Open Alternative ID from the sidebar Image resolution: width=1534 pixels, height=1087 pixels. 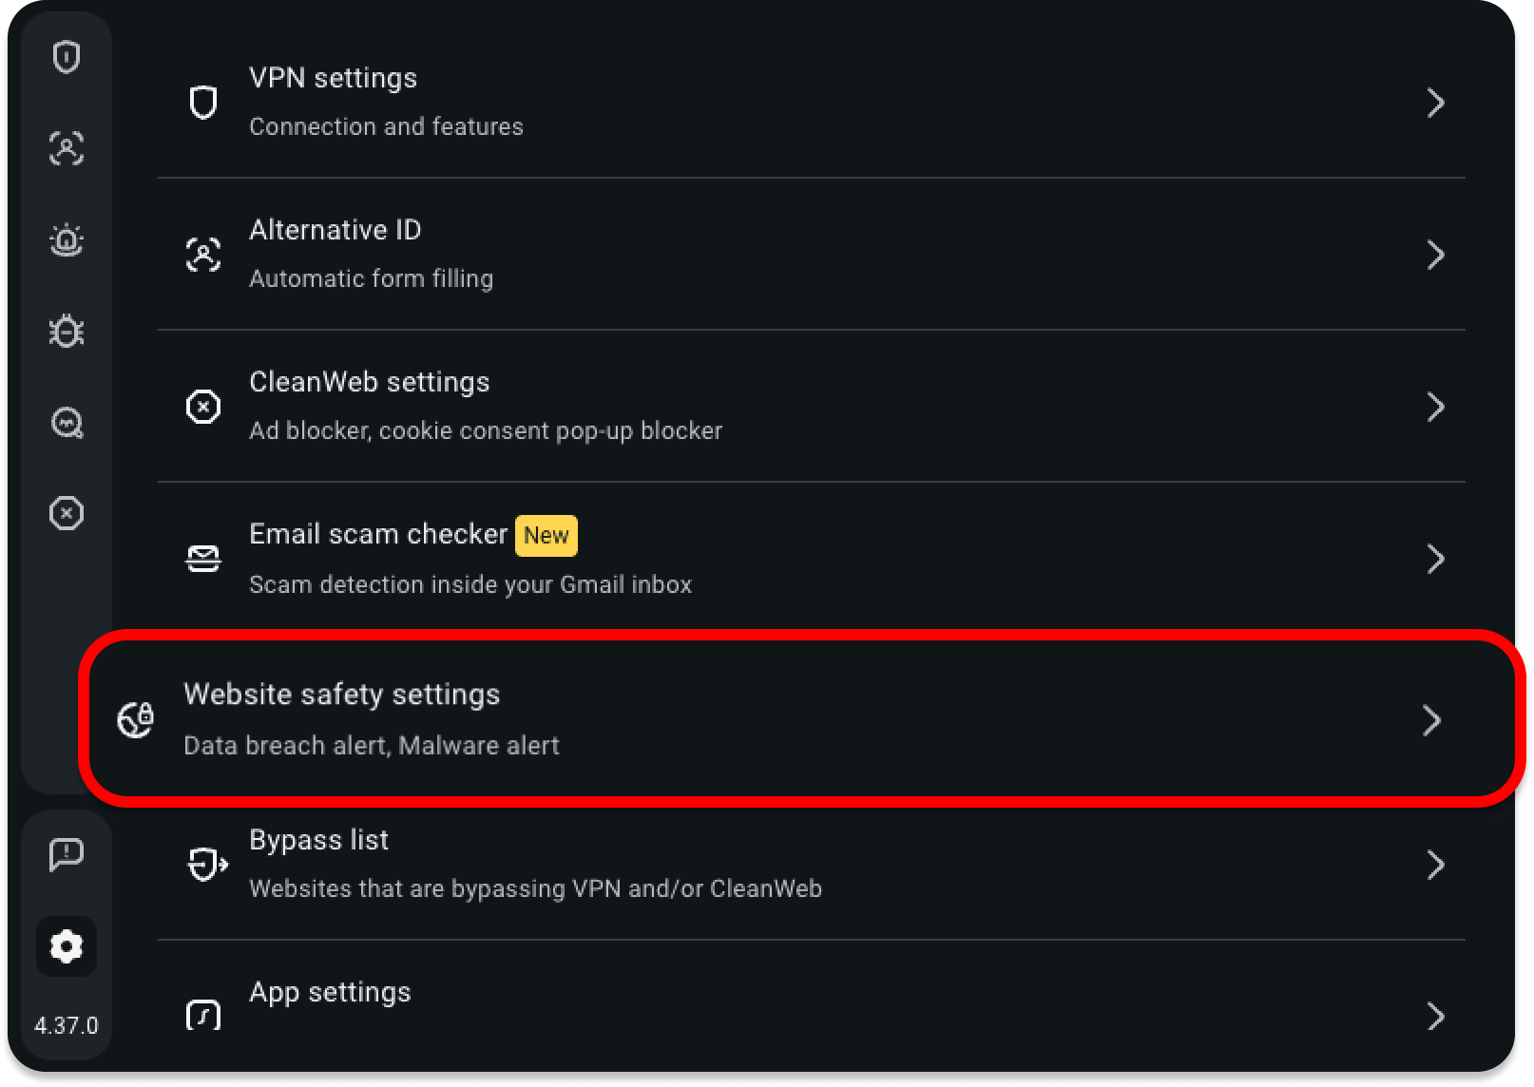click(x=67, y=148)
